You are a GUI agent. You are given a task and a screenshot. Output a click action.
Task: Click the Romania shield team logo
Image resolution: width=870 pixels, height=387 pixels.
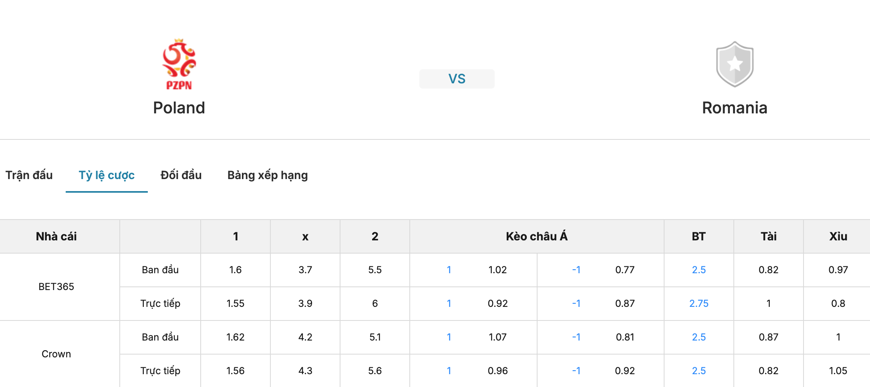[x=735, y=64]
